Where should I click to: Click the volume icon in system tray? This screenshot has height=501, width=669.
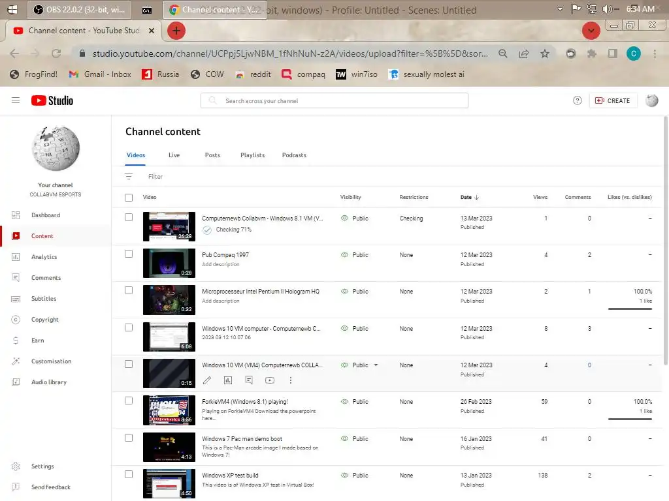(x=607, y=9)
